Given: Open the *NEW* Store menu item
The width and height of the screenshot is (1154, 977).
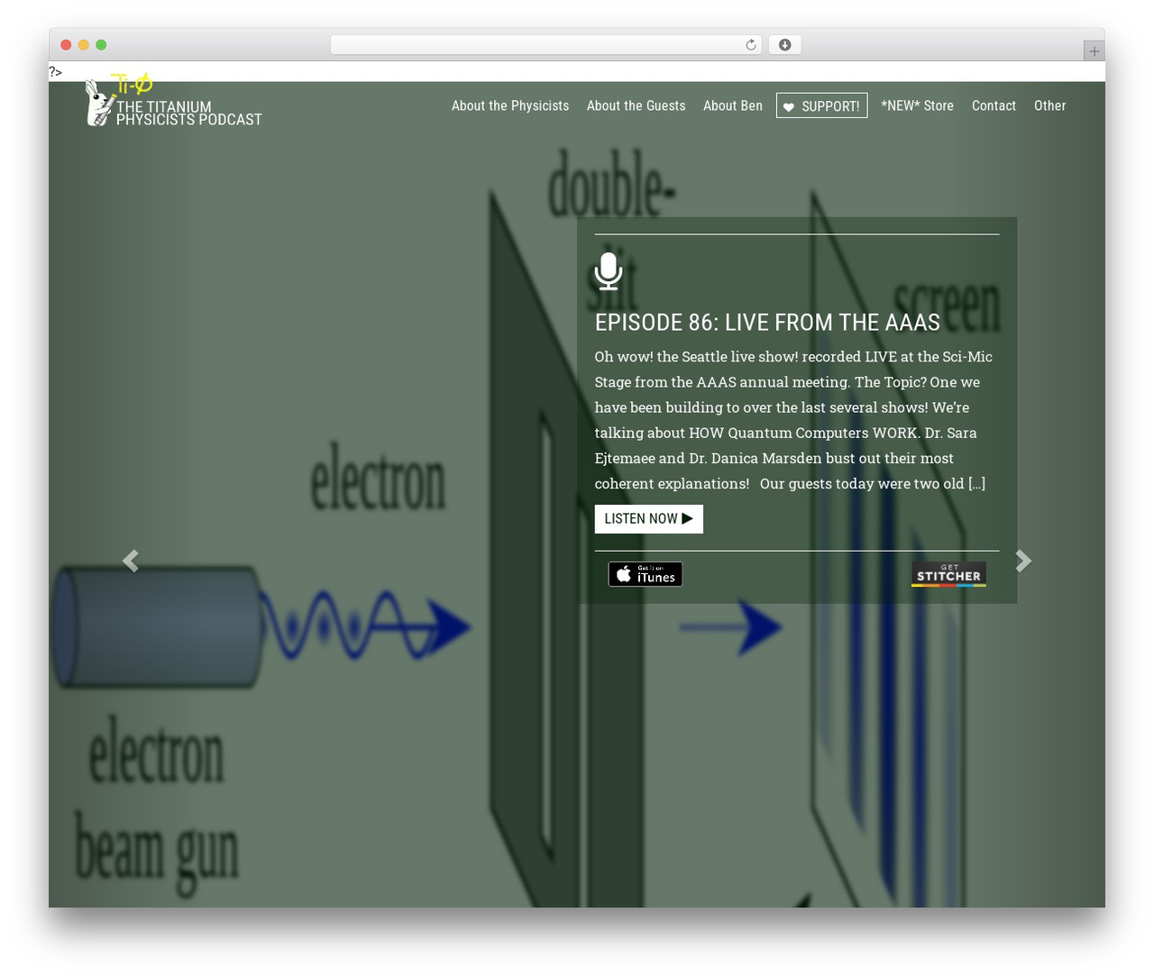Looking at the screenshot, I should pyautogui.click(x=917, y=105).
